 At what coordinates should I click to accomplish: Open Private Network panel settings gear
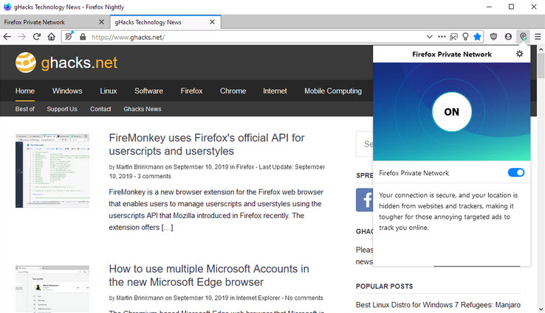[x=520, y=54]
